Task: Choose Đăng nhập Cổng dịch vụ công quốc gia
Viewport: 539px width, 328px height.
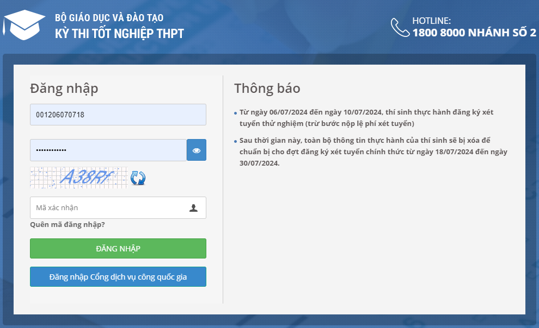Action: pos(118,276)
